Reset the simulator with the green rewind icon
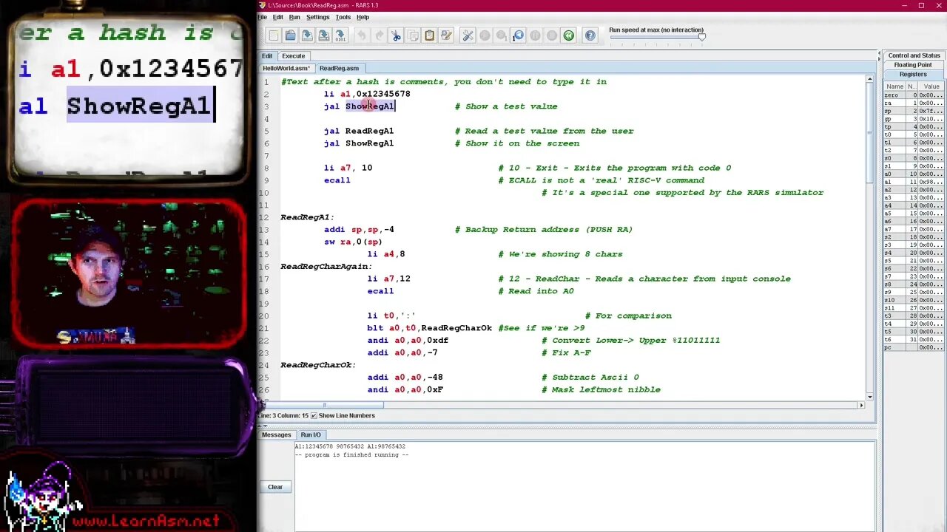This screenshot has width=947, height=532. 568,35
